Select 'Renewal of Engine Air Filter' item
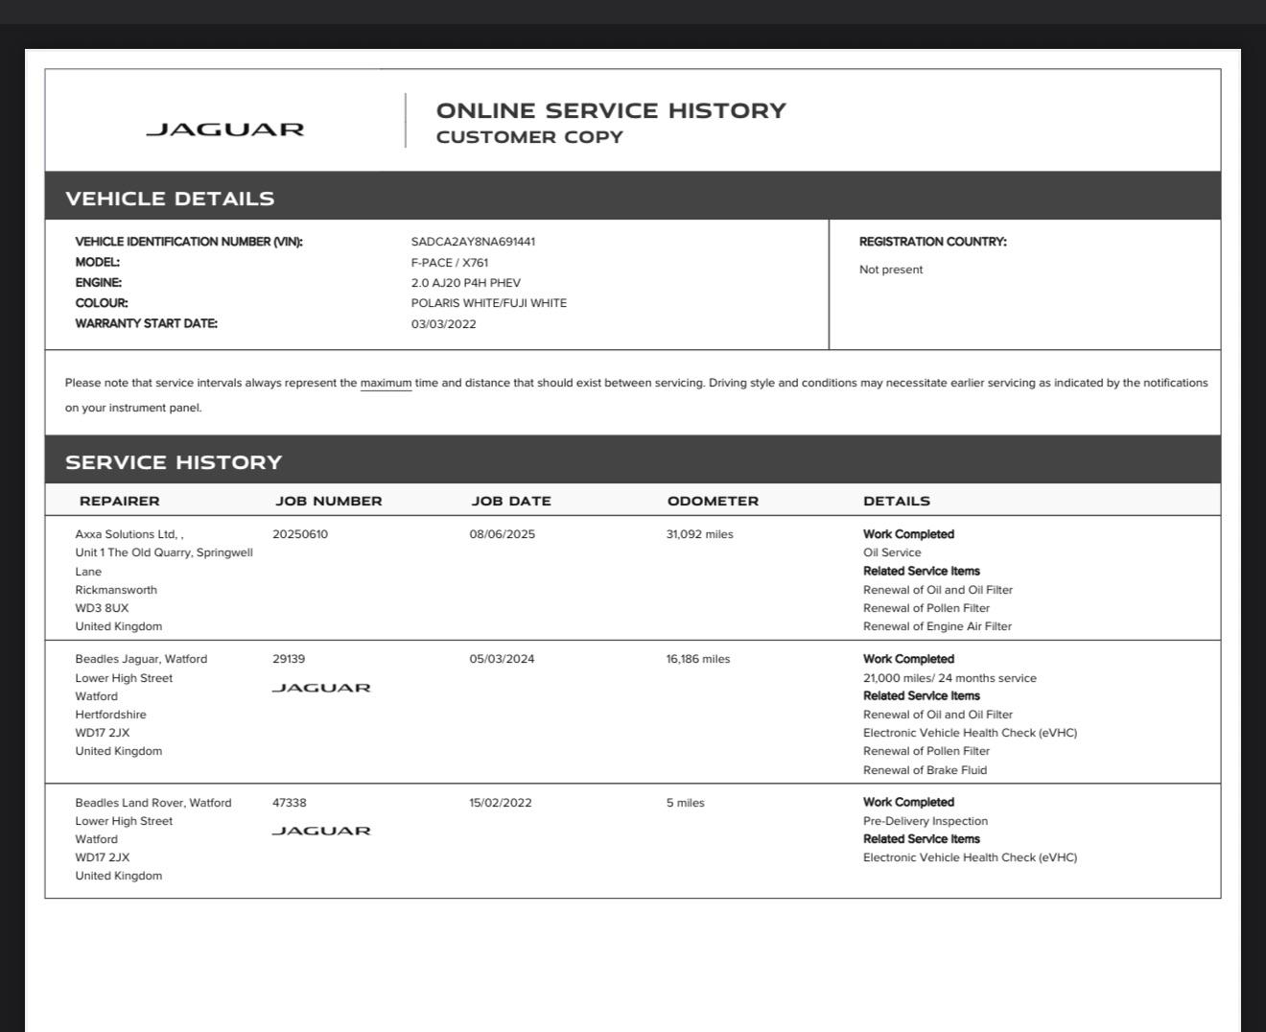The width and height of the screenshot is (1266, 1032). click(938, 626)
